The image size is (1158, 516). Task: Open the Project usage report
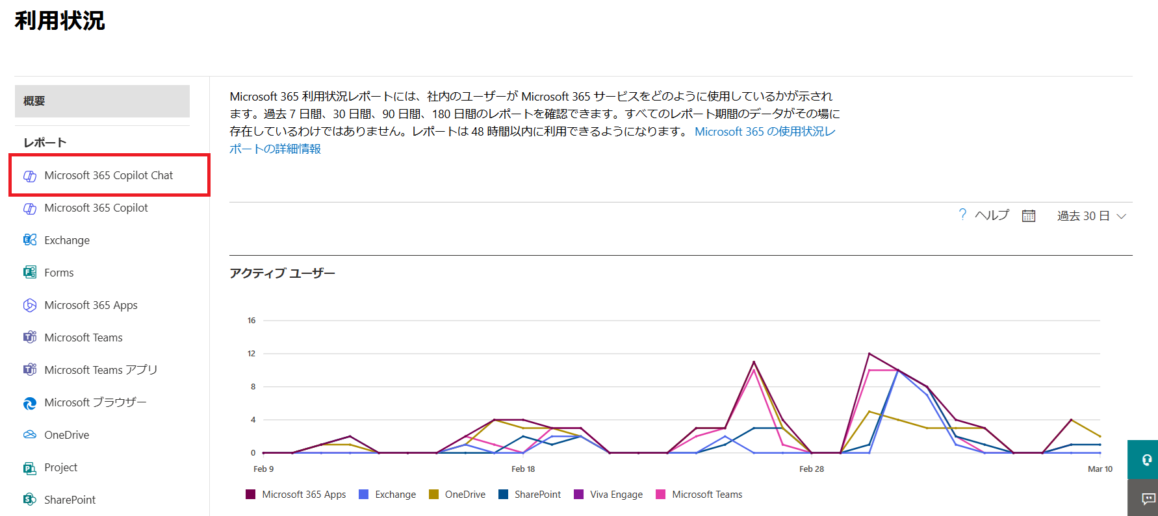click(61, 467)
